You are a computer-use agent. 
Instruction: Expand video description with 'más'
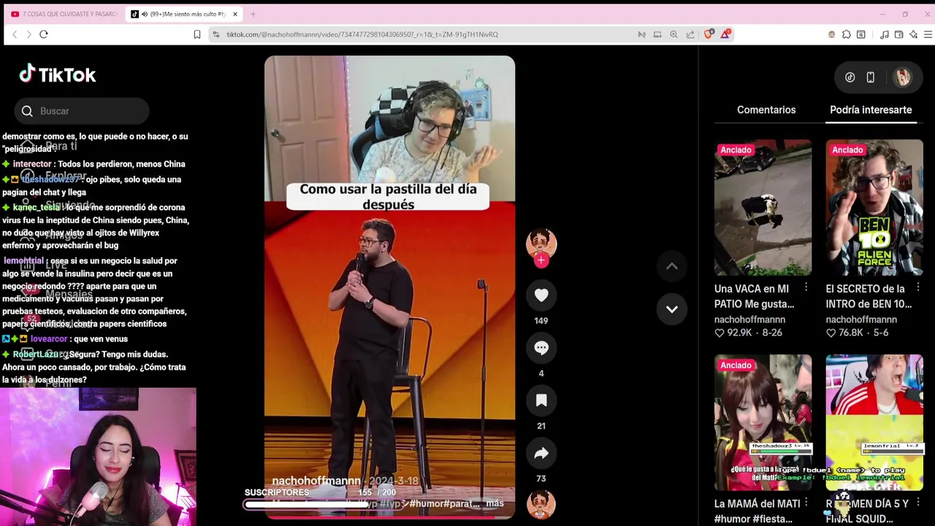(495, 503)
